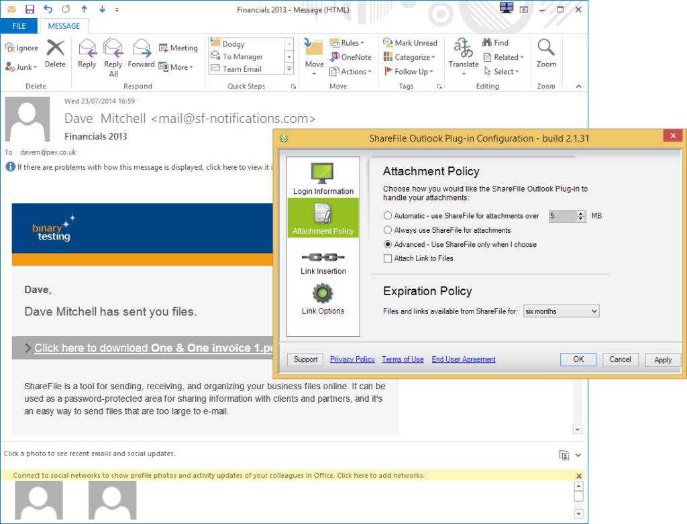Expand the More dropdown in Respond group
The width and height of the screenshot is (687, 524).
click(x=176, y=67)
